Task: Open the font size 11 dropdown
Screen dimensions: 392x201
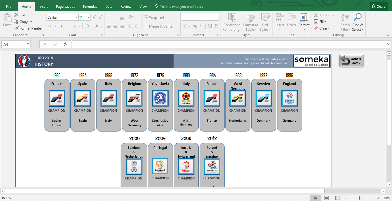Action: pos(88,18)
